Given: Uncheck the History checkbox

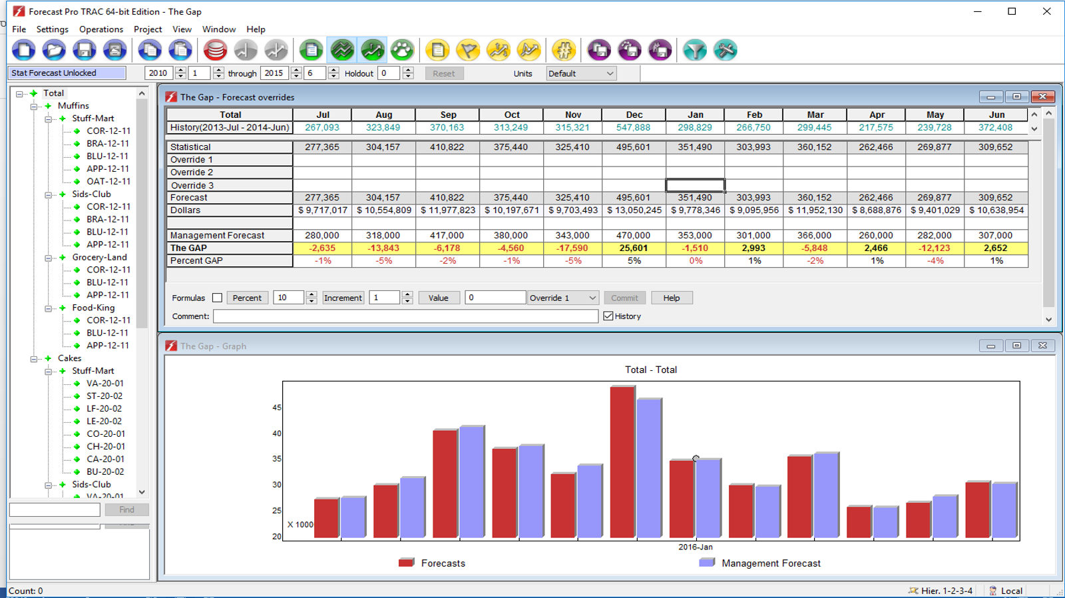Looking at the screenshot, I should coord(608,316).
